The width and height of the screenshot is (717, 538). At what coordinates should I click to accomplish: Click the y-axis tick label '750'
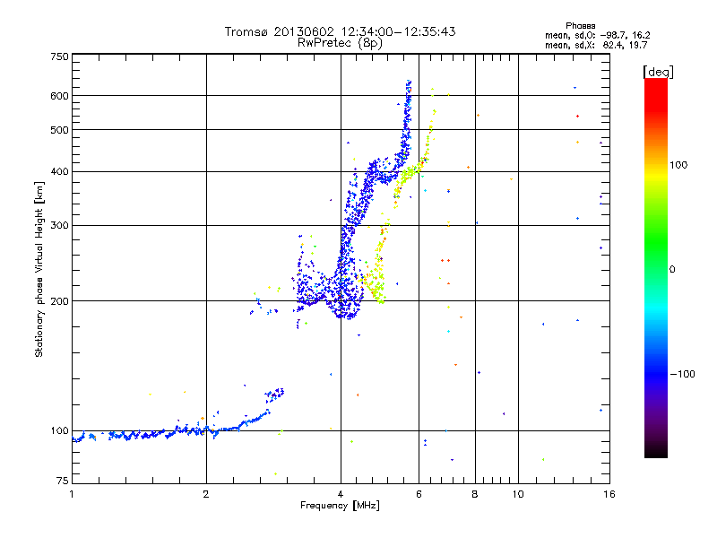59,56
